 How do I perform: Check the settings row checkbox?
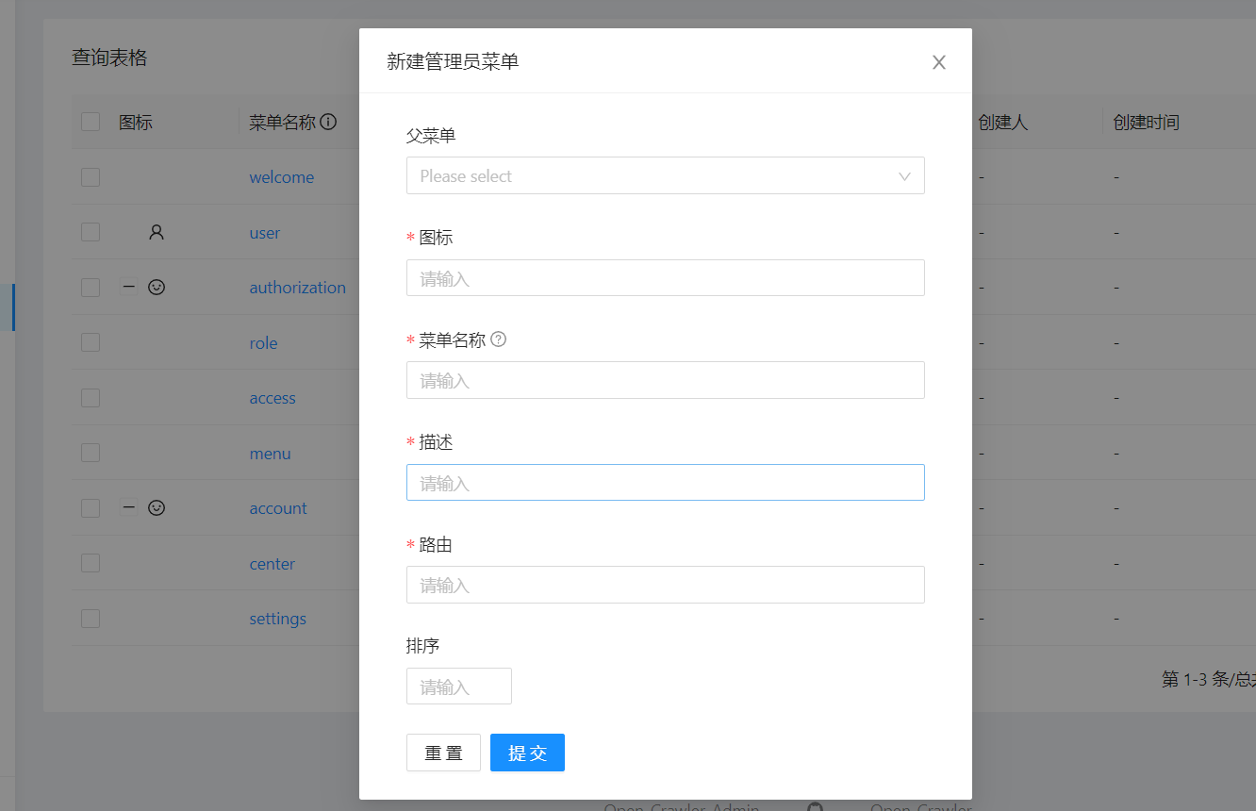tap(91, 619)
